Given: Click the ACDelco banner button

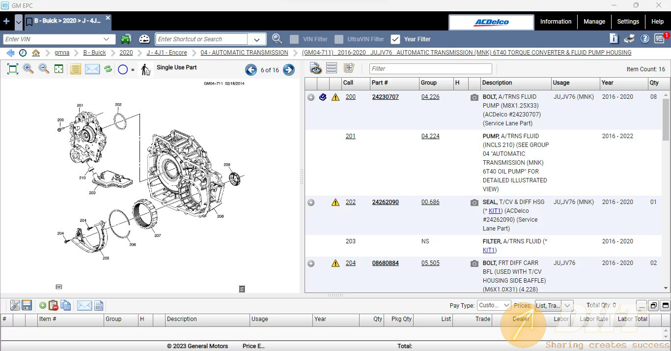Looking at the screenshot, I should [x=491, y=22].
